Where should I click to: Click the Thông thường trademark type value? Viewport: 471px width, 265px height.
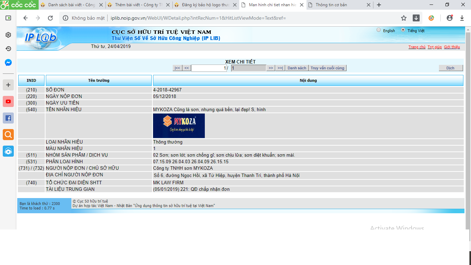tap(168, 142)
